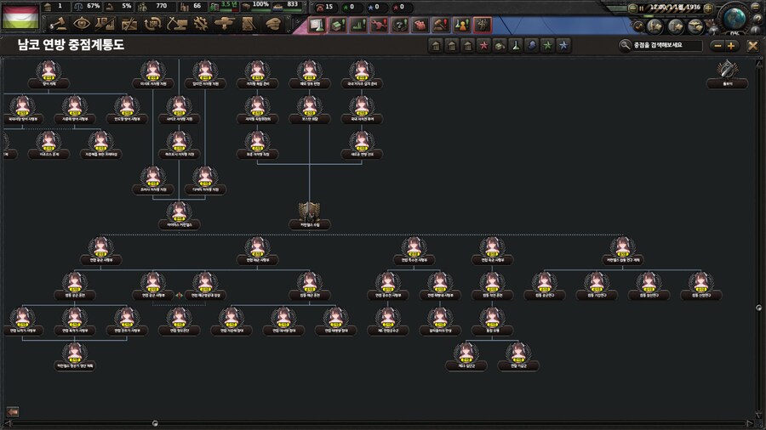Open the Intelligence eye icon
The height and width of the screenshot is (430, 766).
(x=82, y=24)
